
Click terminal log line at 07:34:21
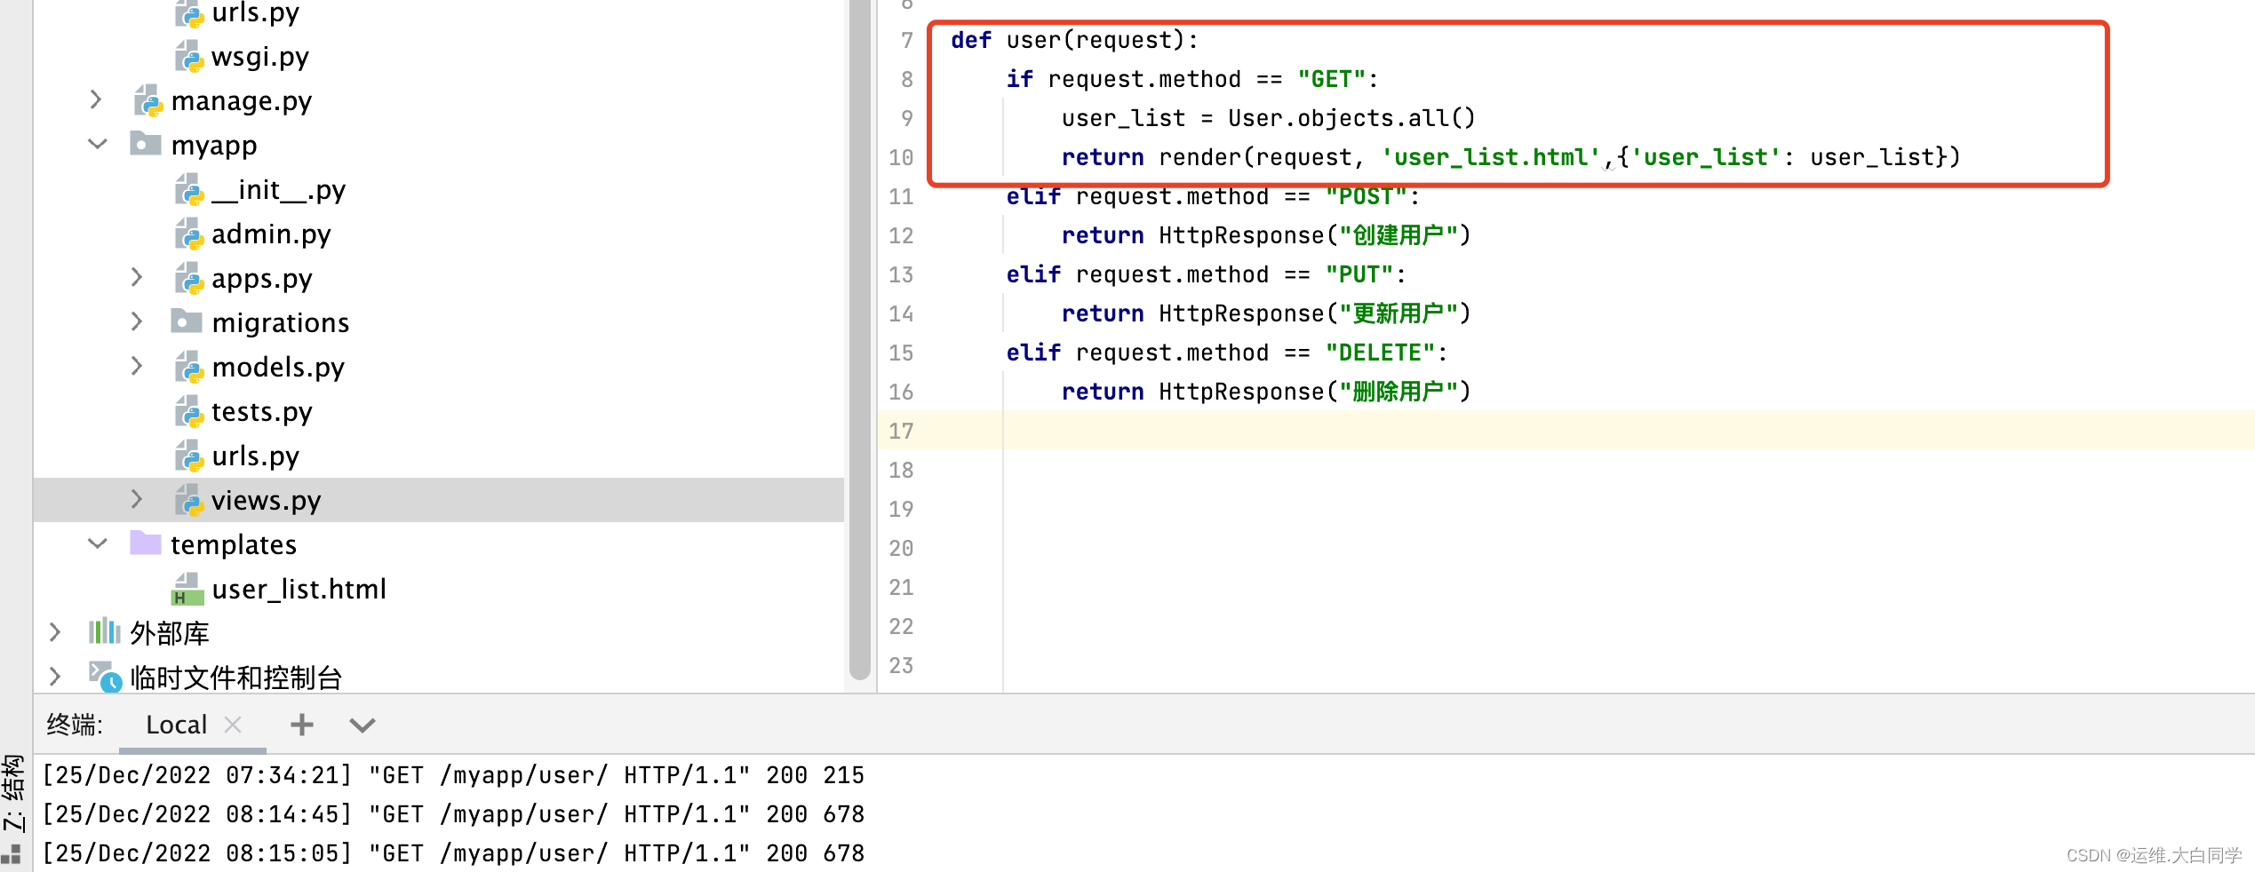pos(453,775)
